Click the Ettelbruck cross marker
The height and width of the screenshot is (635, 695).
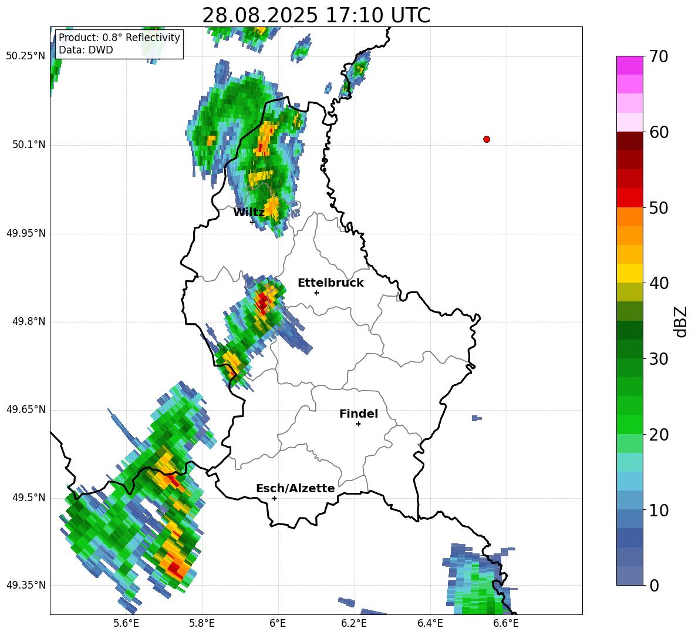[316, 293]
